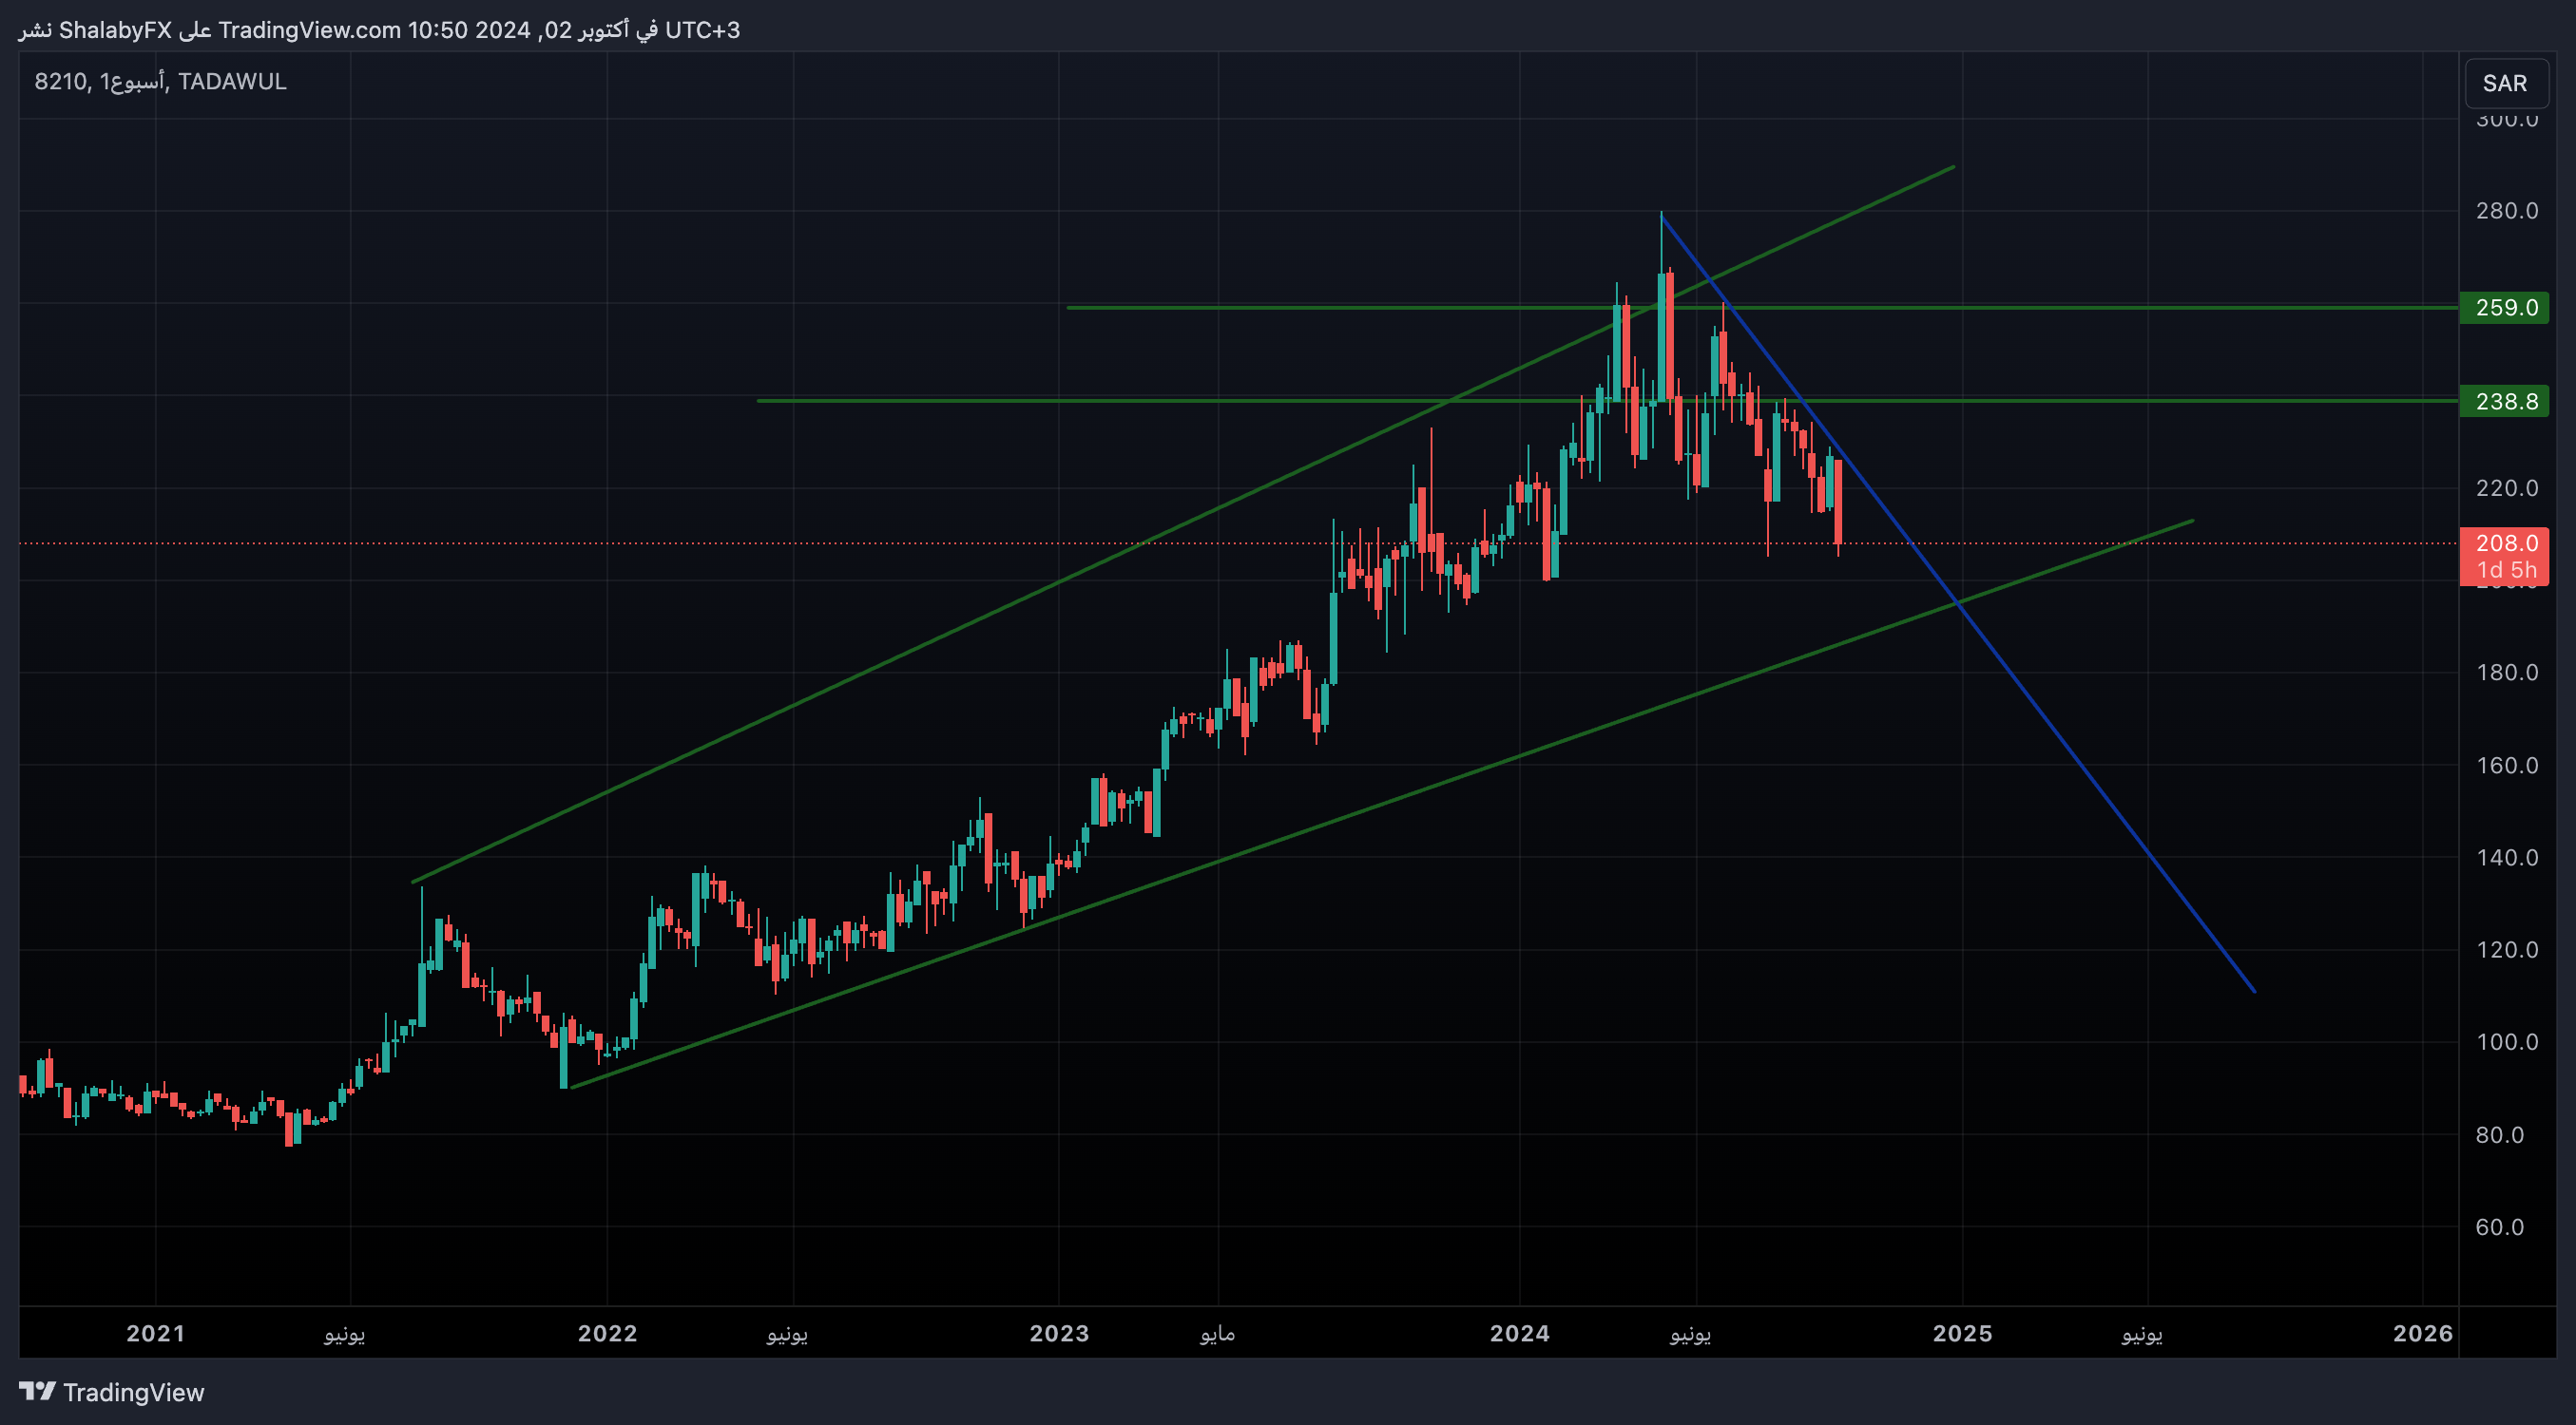Viewport: 2576px width, 1425px height.
Task: Click the 2021 label on time axis
Action: 155,1333
